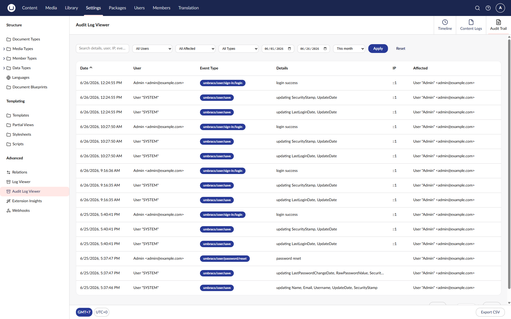Click the Partial Views folder icon
Screen dimensions: 511x319
9,125
